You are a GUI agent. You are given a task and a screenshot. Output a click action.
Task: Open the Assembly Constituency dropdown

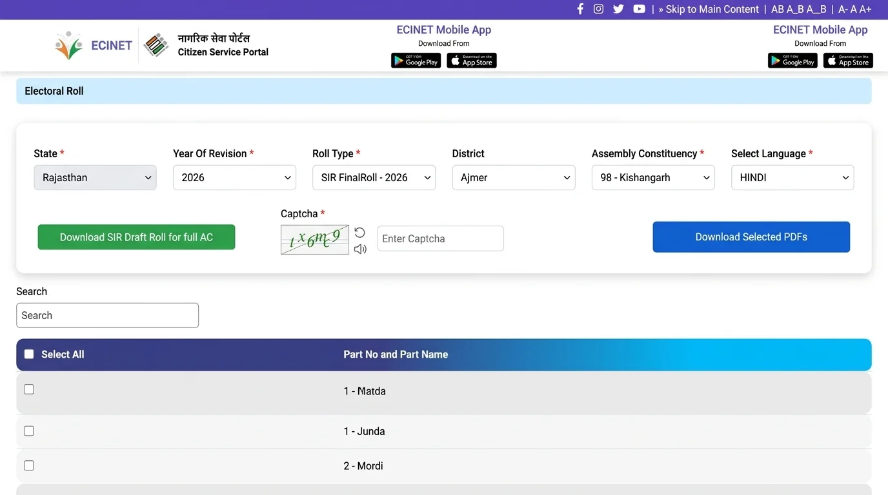click(x=653, y=177)
